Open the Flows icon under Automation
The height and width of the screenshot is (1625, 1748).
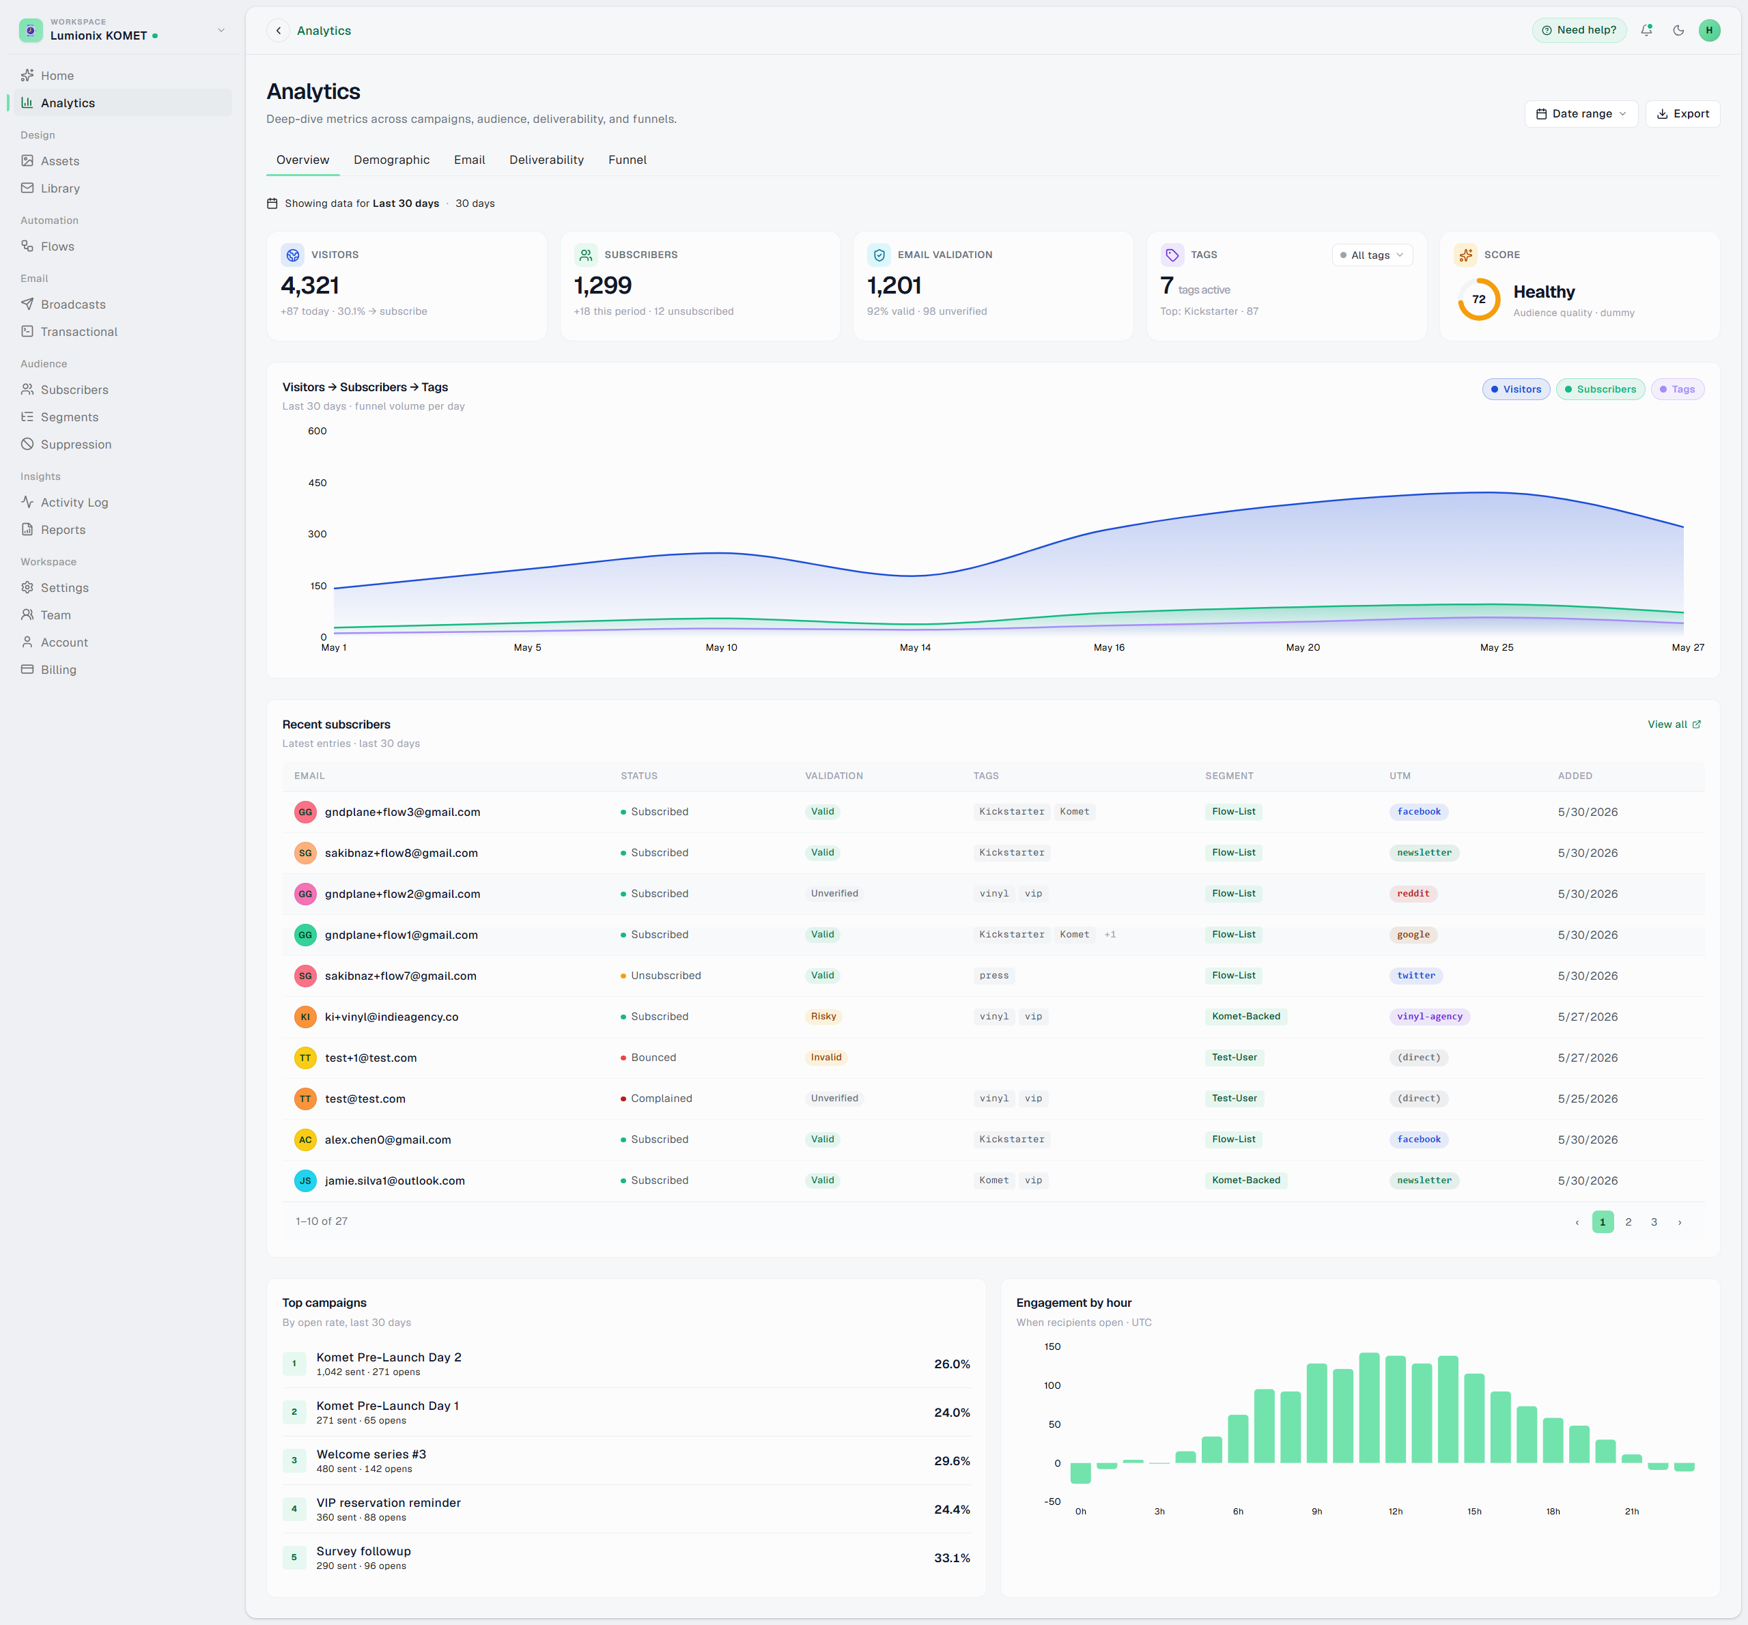click(x=27, y=246)
